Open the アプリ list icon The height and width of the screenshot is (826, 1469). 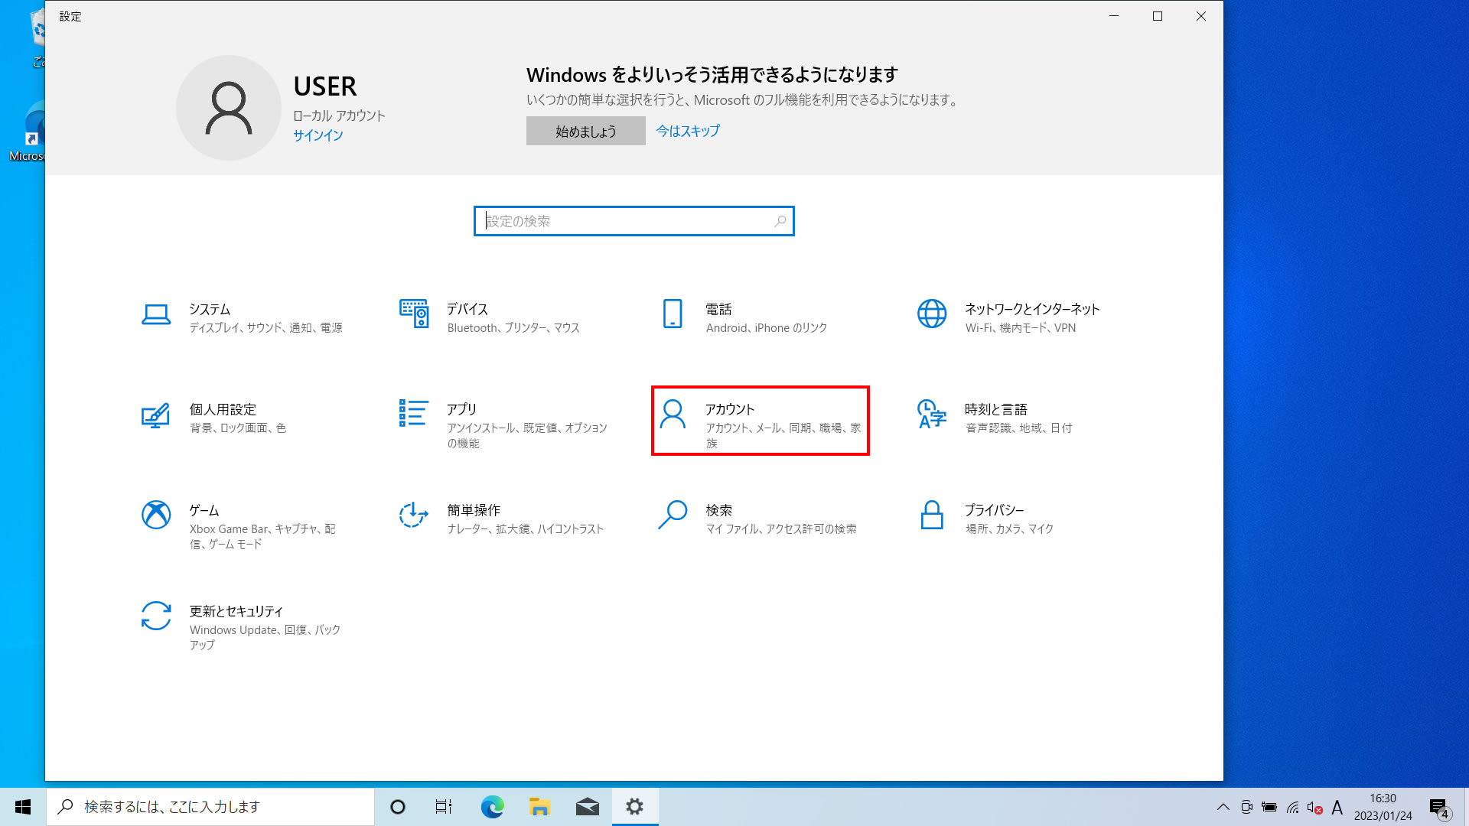click(413, 413)
